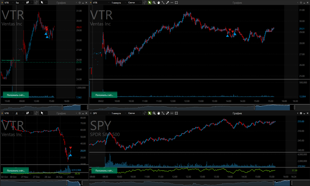Click 57.39 indicator value in SPY panel
310x186 pixels.
[295, 171]
